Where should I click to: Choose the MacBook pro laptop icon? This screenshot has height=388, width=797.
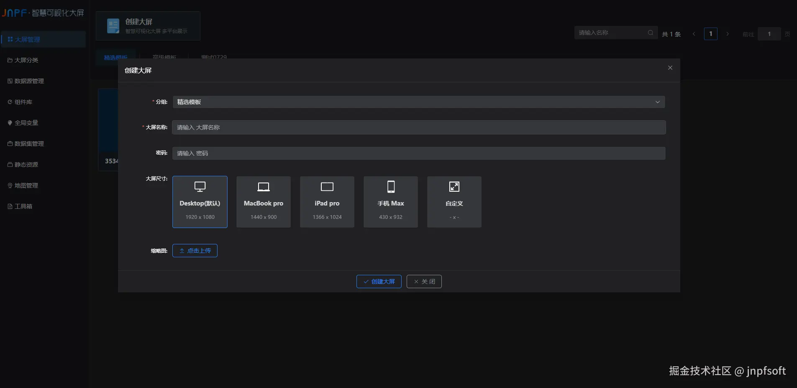pyautogui.click(x=264, y=187)
